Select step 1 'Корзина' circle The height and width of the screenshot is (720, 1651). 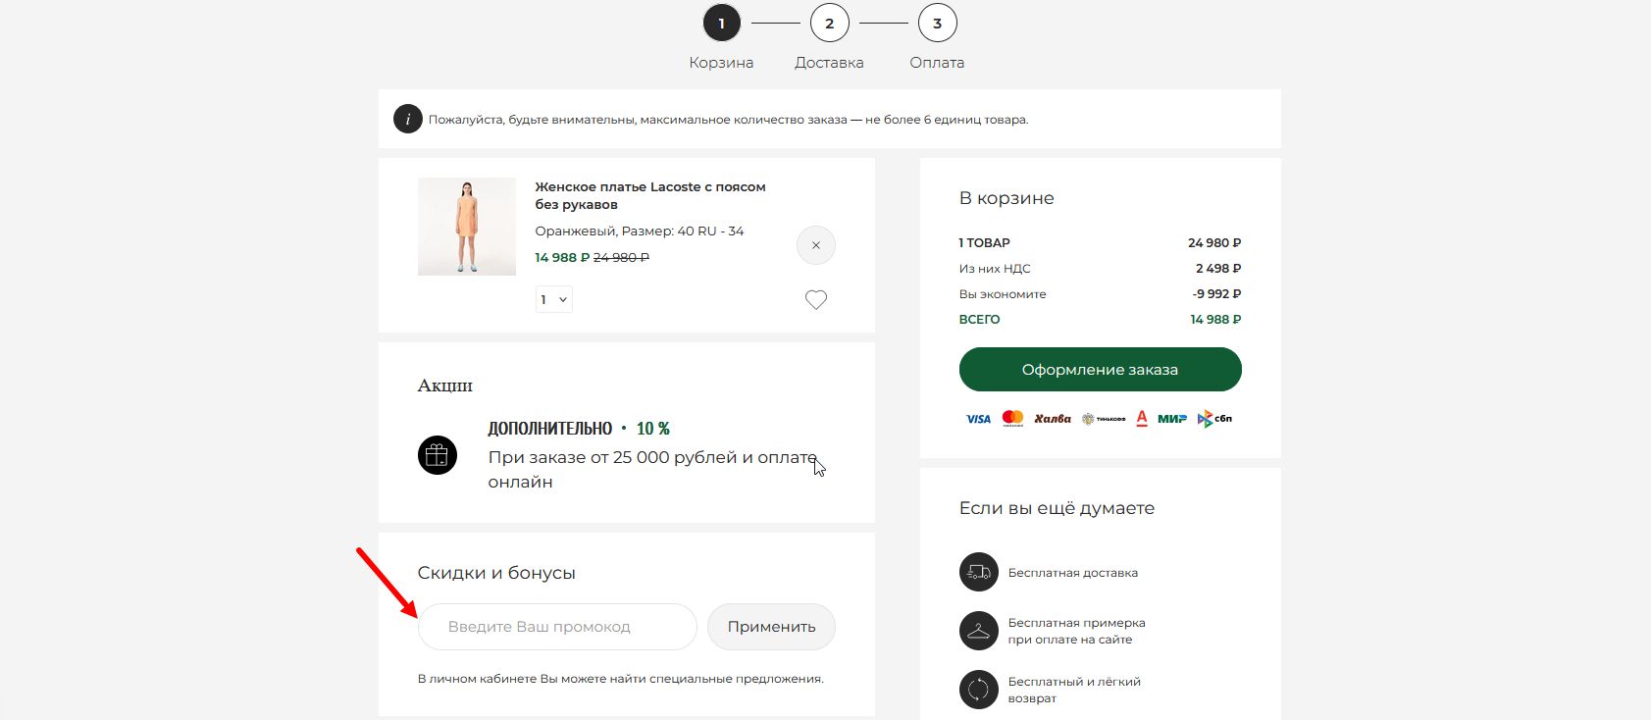click(x=722, y=24)
